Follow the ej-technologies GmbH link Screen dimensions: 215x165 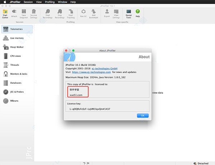[105, 68]
